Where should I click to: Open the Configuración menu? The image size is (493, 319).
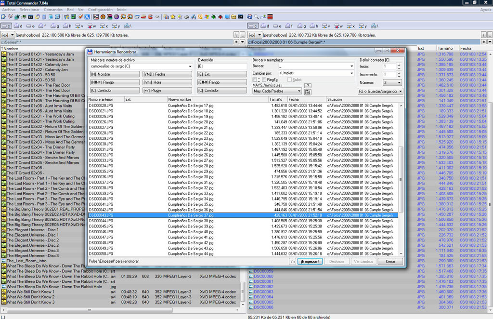(100, 9)
